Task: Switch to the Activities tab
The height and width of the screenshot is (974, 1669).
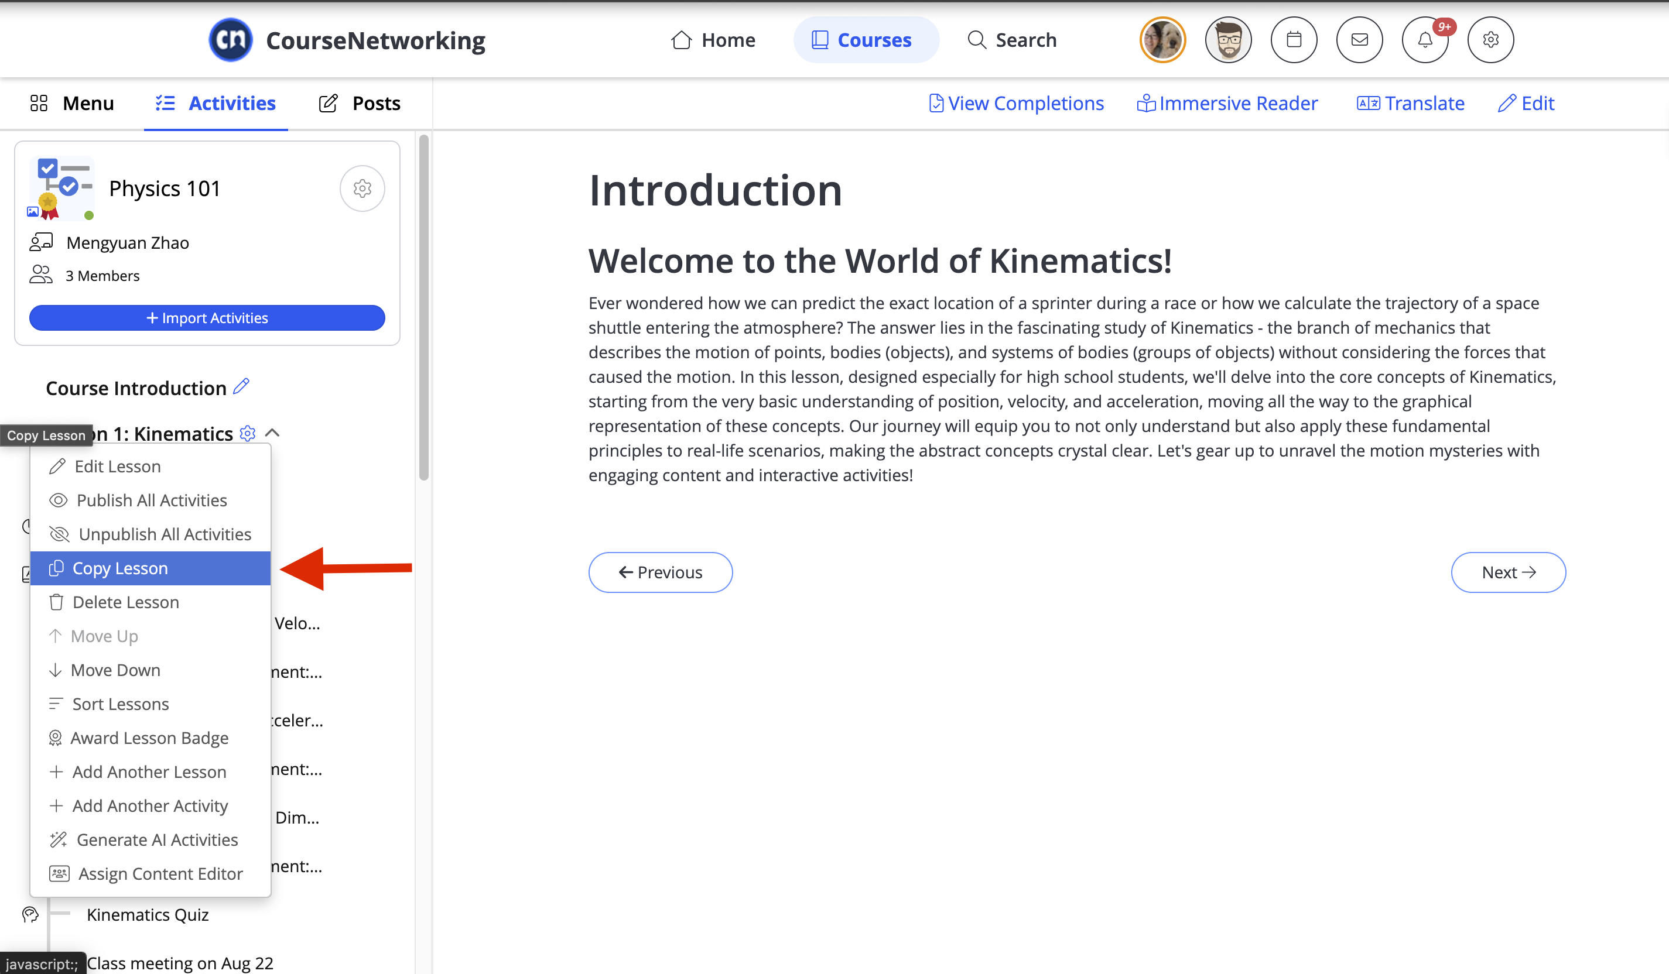Action: coord(216,103)
